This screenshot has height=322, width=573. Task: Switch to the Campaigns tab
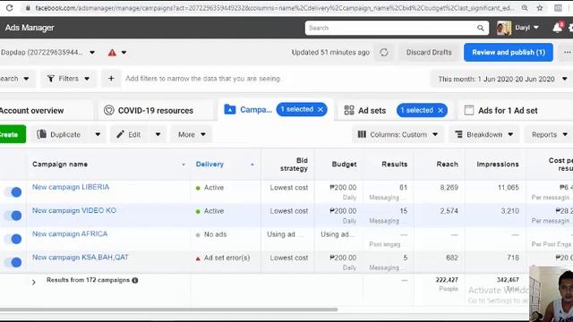point(255,109)
